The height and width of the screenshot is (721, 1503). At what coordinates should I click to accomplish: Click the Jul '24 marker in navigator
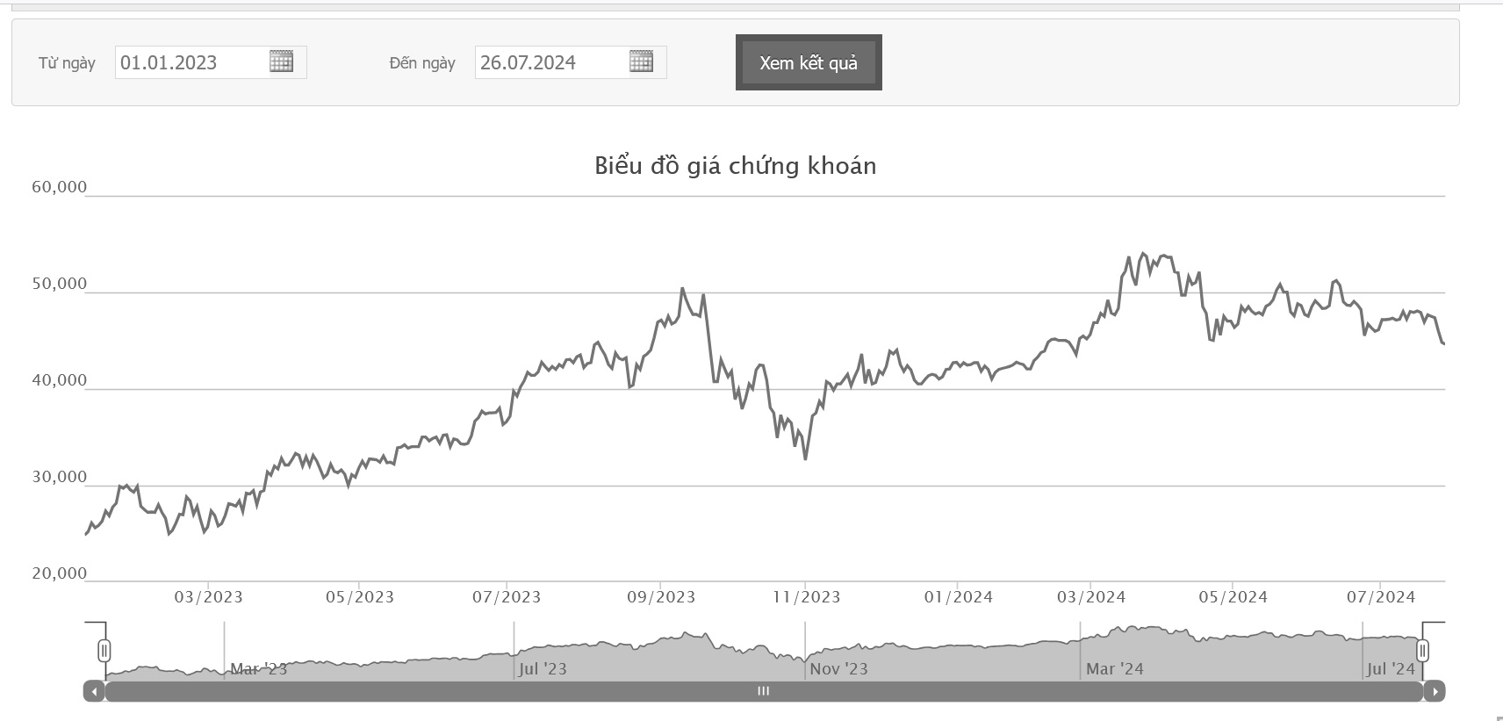pyautogui.click(x=1391, y=669)
